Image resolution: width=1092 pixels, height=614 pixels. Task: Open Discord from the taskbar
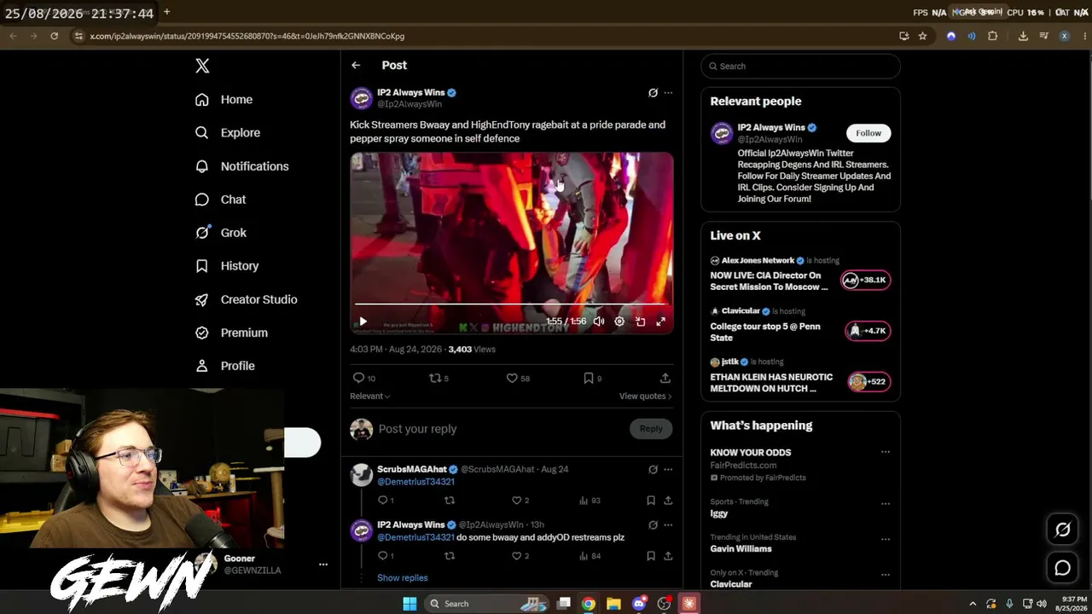point(639,604)
